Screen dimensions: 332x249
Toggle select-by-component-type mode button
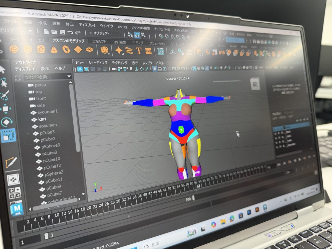143,35
